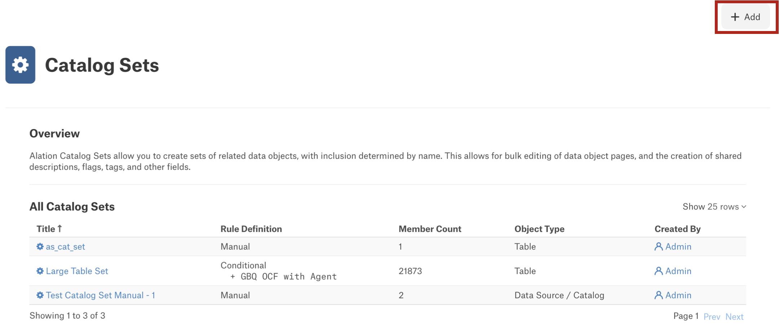Click the gear icon beside as_cat_set
Viewport: 779px width, 329px height.
tap(40, 246)
